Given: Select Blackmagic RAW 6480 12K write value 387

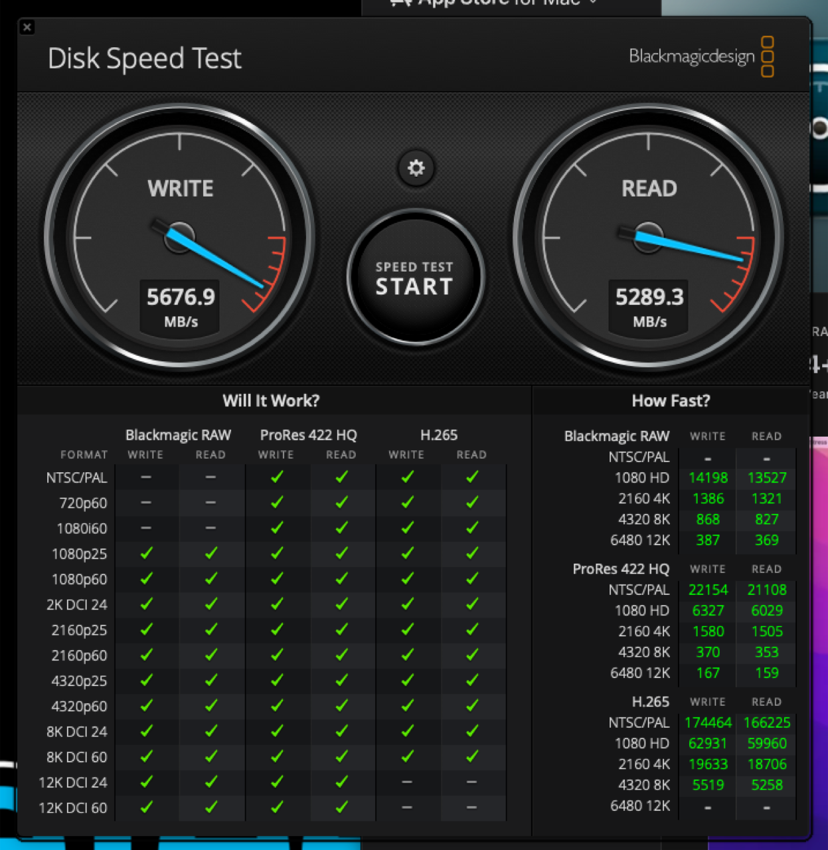Looking at the screenshot, I should (708, 540).
